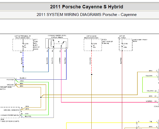The width and height of the screenshot is (159, 129).
Task: Click the "LEFT FUSE BOX (LEFT SIDE OF DASH)" label
Action: (37, 44)
